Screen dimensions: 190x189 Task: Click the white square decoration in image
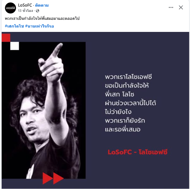[15, 46]
